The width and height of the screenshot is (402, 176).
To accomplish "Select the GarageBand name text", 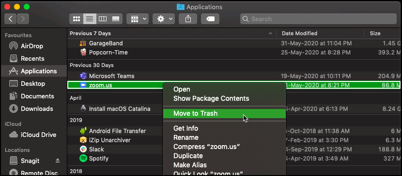I will pos(106,43).
